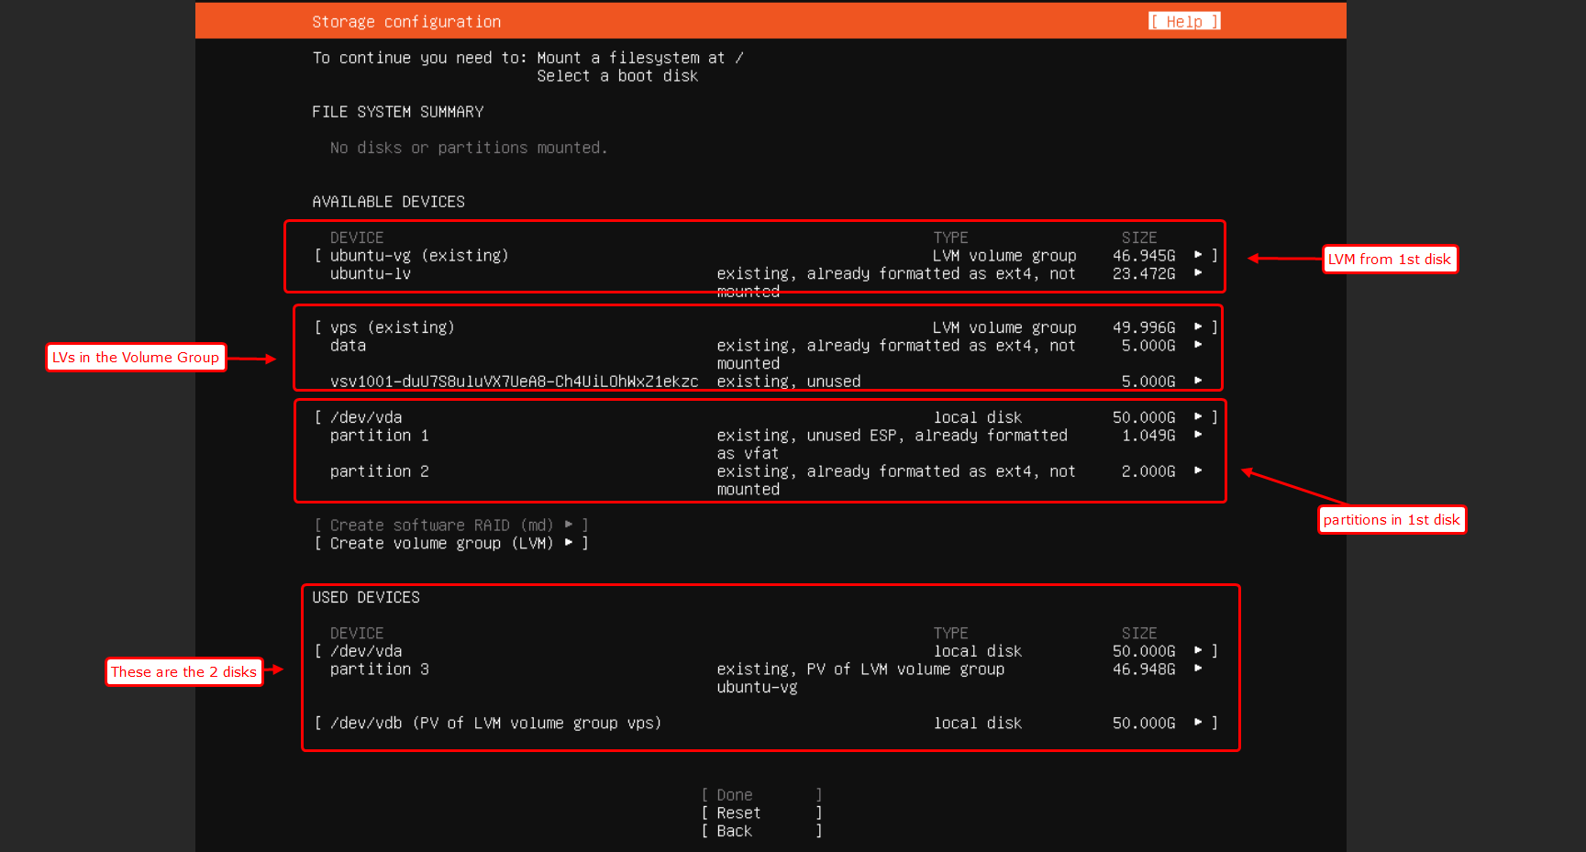Expand /dev/vda available disk arrow
Image resolution: width=1586 pixels, height=852 pixels.
[1198, 416]
